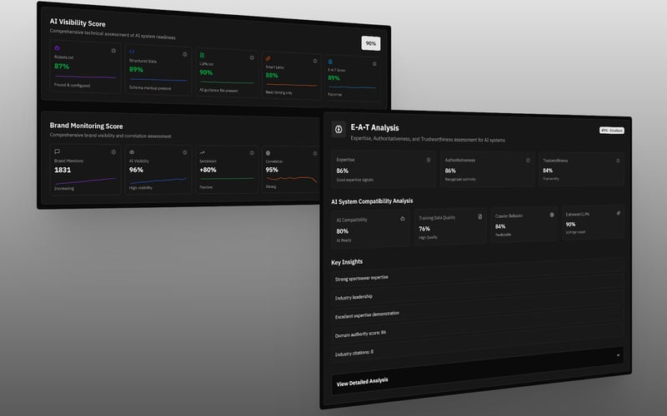Click the Enhanced LLMs link icon
The height and width of the screenshot is (416, 667).
point(618,213)
